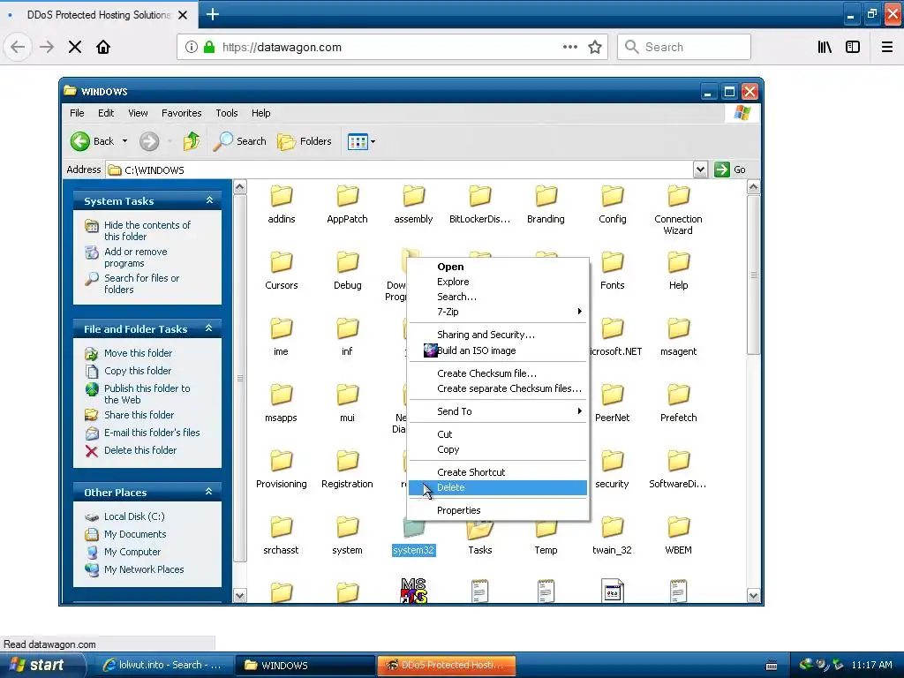The height and width of the screenshot is (678, 904).
Task: Click Copy this folder link
Action: [x=138, y=371]
